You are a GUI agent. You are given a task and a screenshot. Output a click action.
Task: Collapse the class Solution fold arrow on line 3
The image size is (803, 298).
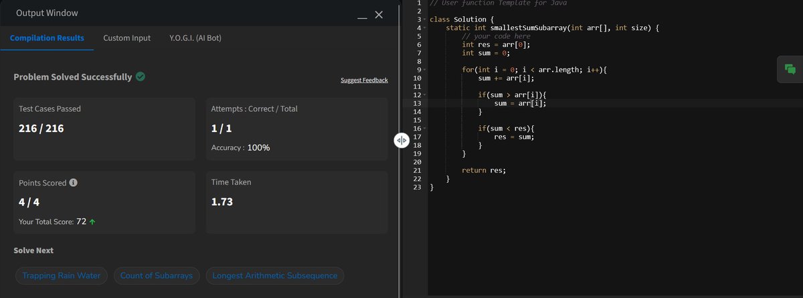point(424,20)
